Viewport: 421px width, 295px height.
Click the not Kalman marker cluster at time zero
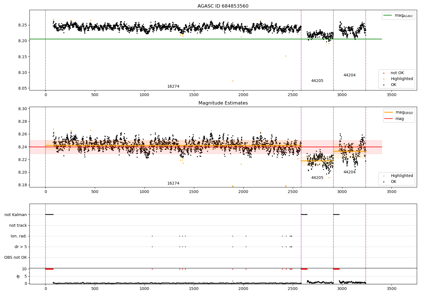[x=49, y=215]
